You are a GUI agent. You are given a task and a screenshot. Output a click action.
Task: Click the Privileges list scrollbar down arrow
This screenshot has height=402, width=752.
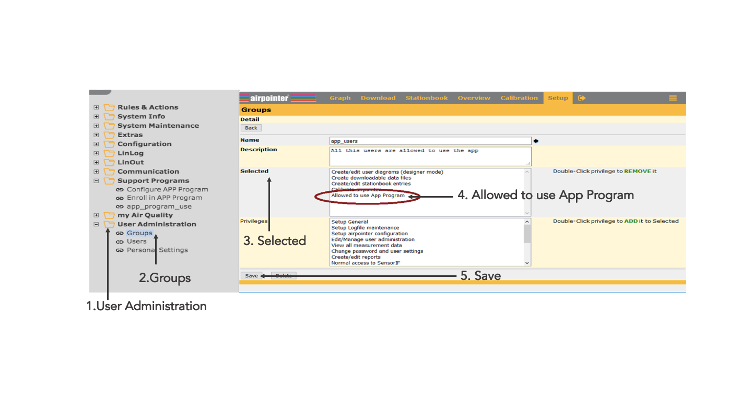pos(527,263)
